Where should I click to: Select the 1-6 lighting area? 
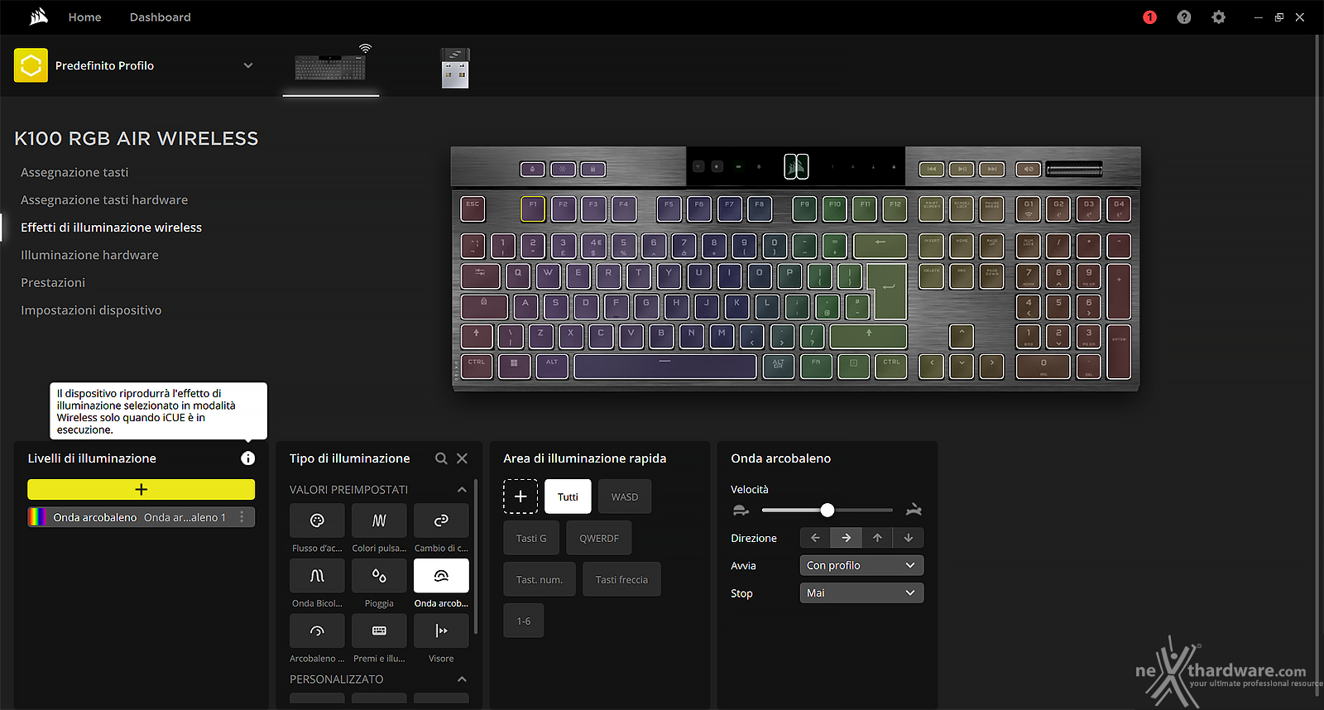[524, 621]
